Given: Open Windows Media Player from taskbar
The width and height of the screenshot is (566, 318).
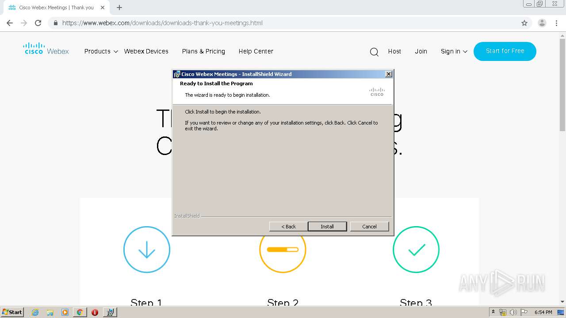Looking at the screenshot, I should (65, 312).
